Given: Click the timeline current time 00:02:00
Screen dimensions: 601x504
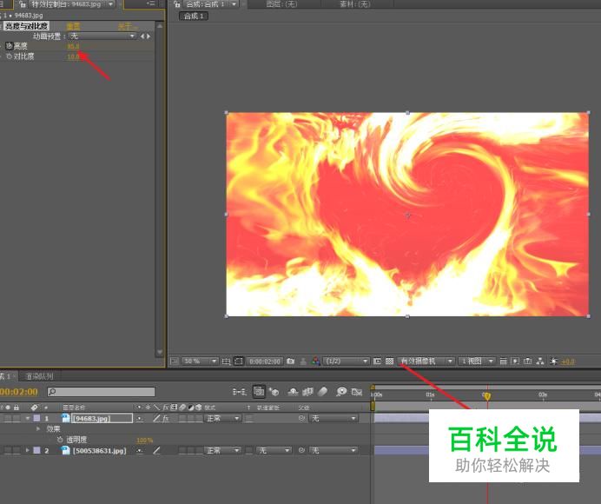Looking at the screenshot, I should coord(19,392).
